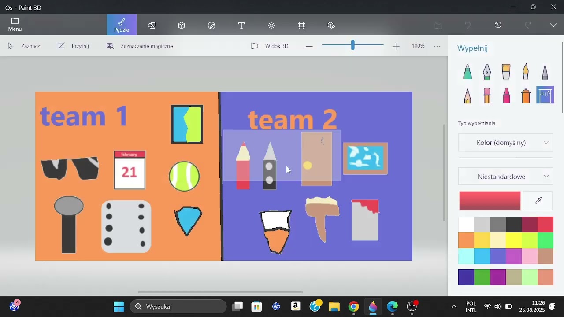
Task: Choose the Zaznacz select tool
Action: click(24, 46)
